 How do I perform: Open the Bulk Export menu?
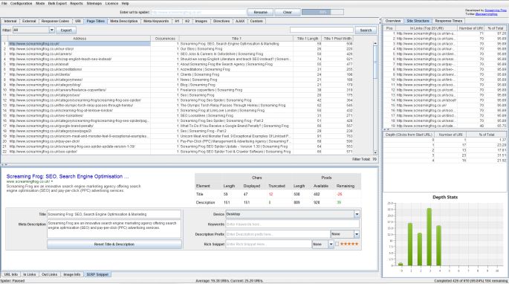[x=57, y=3]
